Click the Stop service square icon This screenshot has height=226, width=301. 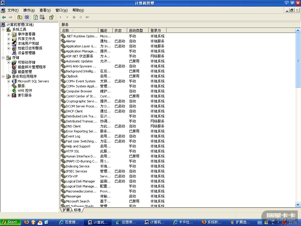point(74,17)
